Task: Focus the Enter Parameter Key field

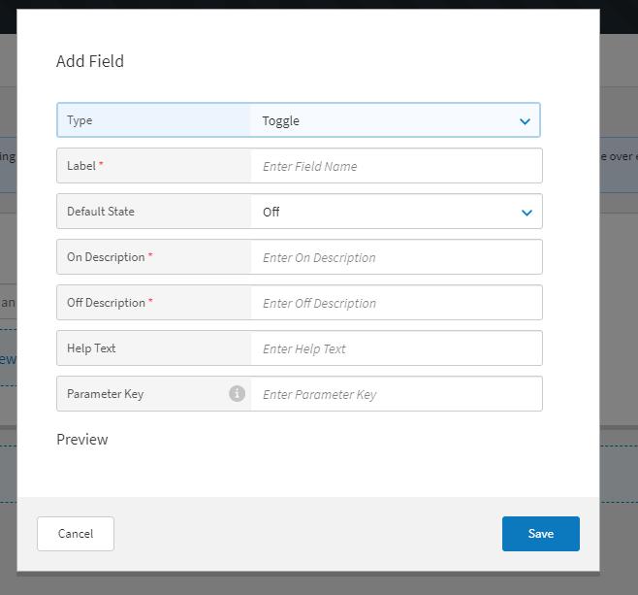Action: coord(396,394)
